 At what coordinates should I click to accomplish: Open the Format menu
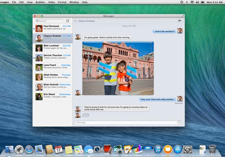tap(62, 2)
